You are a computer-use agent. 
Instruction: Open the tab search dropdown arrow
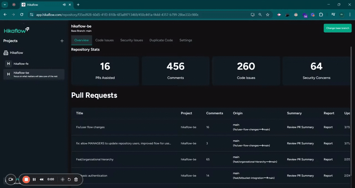(x=5, y=4)
